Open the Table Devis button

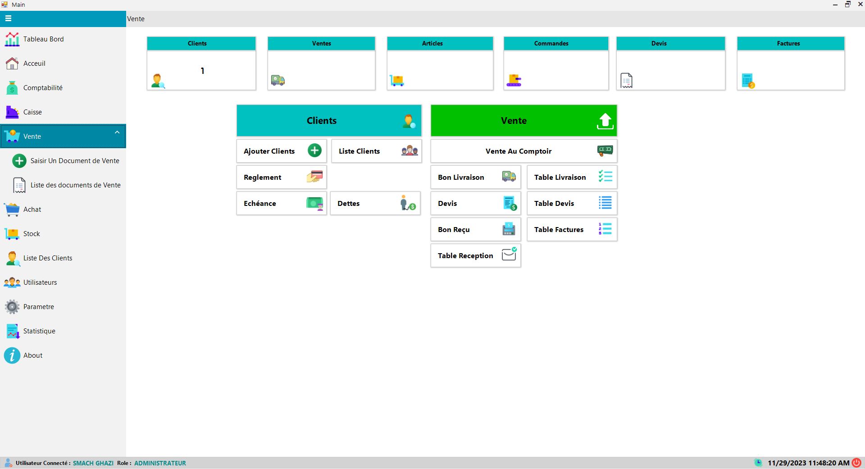pos(572,203)
